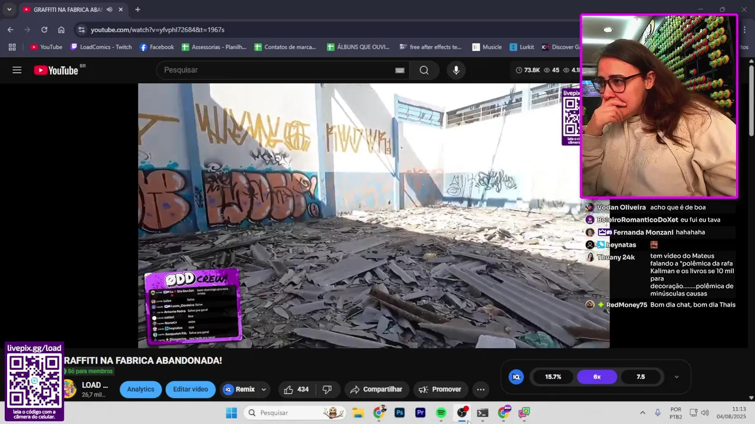
Task: Select the YouTube URL in address bar
Action: coord(157,29)
